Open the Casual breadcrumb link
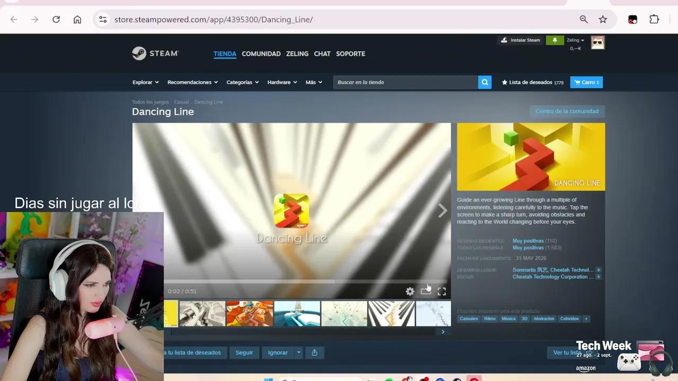The image size is (678, 381). pos(181,102)
